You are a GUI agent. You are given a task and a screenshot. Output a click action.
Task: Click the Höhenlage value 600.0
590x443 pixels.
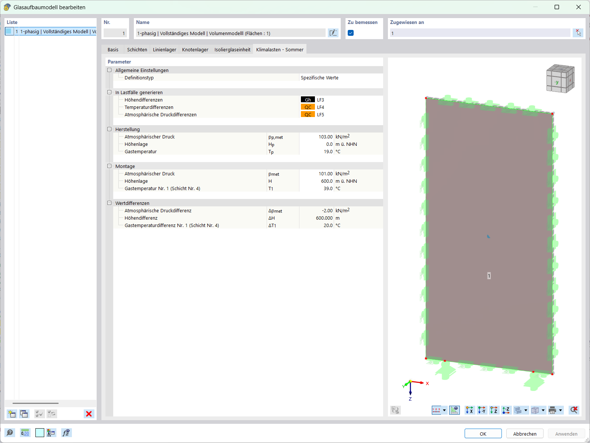pyautogui.click(x=327, y=181)
